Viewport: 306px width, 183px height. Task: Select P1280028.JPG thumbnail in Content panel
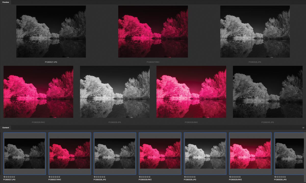[x=115, y=154]
